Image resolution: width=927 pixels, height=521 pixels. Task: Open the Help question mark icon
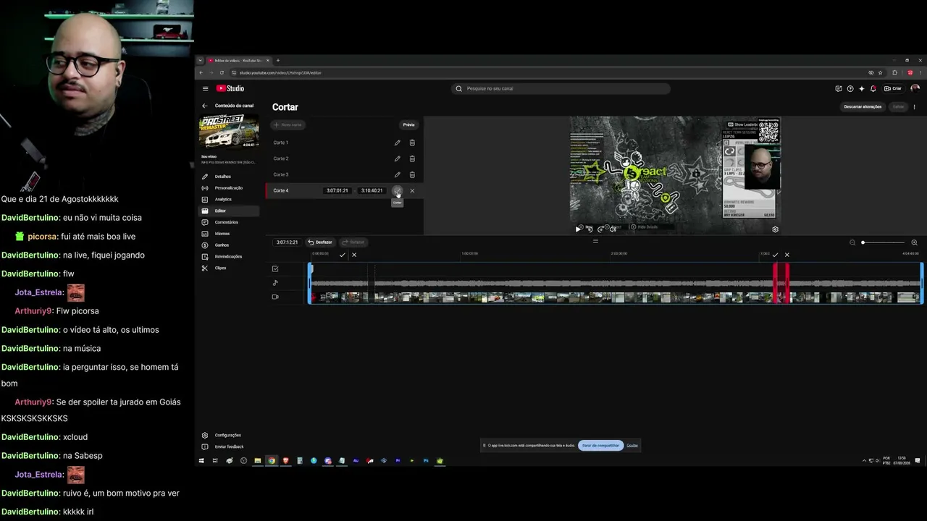click(x=850, y=88)
